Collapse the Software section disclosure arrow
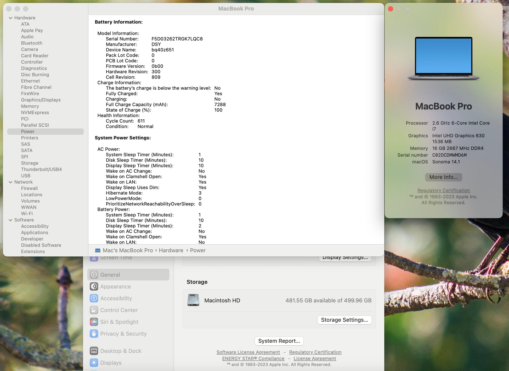This screenshot has width=509, height=371. [x=10, y=220]
